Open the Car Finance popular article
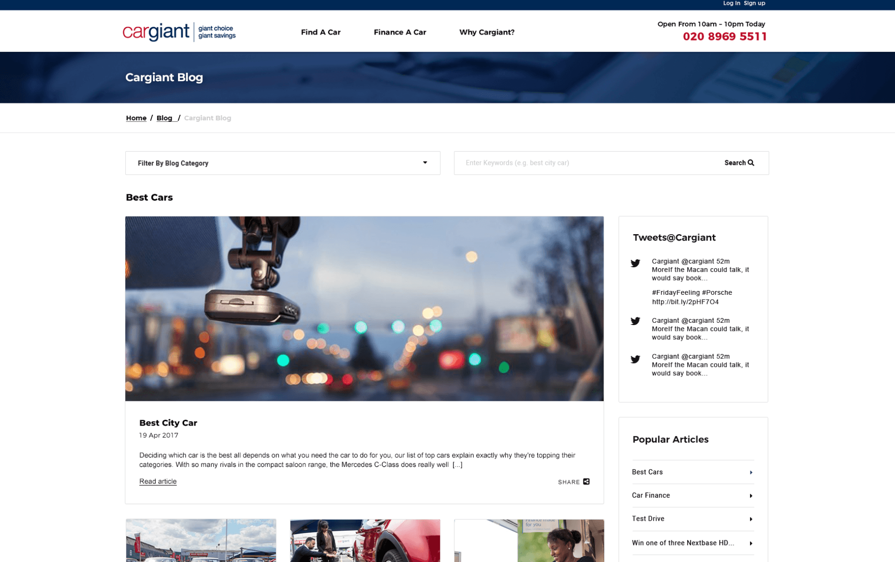 pos(693,495)
